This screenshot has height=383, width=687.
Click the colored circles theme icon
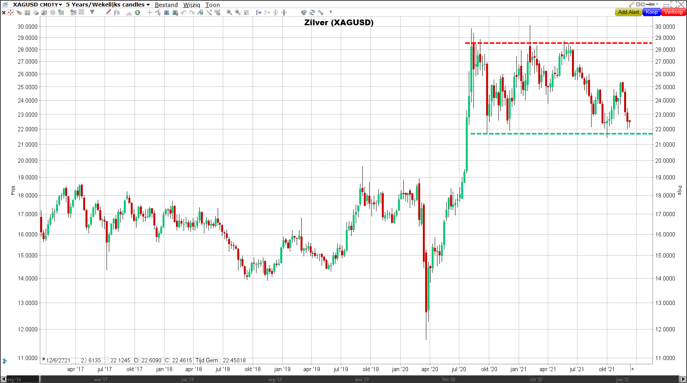[x=304, y=12]
